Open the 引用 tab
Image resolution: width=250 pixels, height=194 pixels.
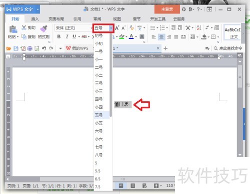[77, 19]
